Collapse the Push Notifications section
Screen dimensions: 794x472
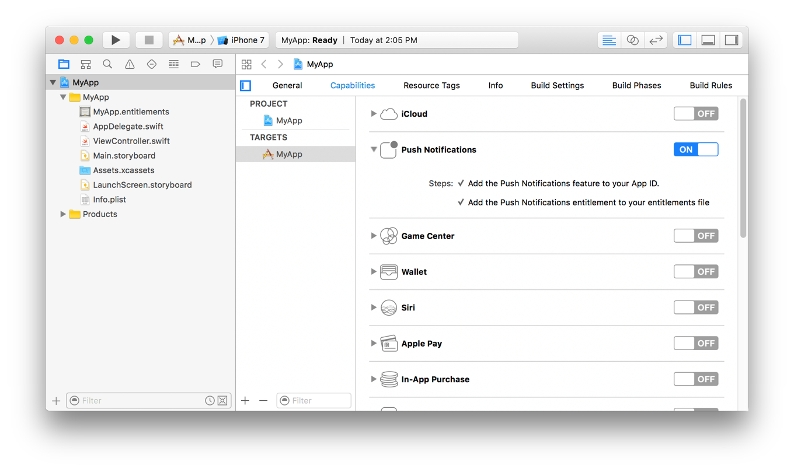click(x=374, y=150)
